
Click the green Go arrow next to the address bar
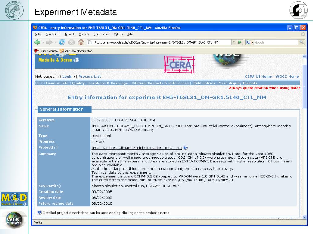[x=240, y=42]
